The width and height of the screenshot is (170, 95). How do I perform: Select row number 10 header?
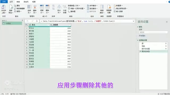click(27, 53)
